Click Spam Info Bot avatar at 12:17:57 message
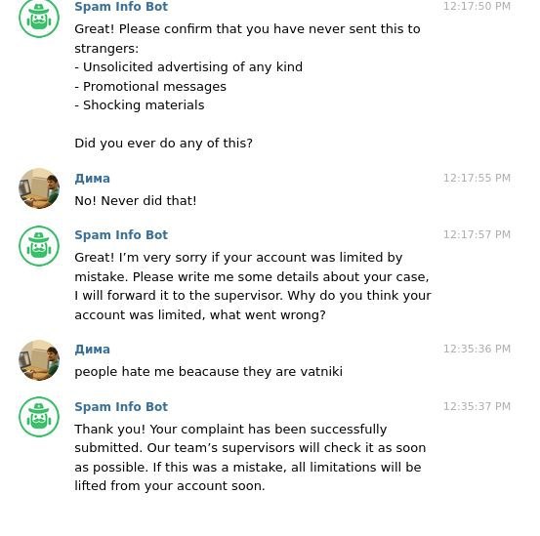Image resolution: width=540 pixels, height=536 pixels. [39, 246]
